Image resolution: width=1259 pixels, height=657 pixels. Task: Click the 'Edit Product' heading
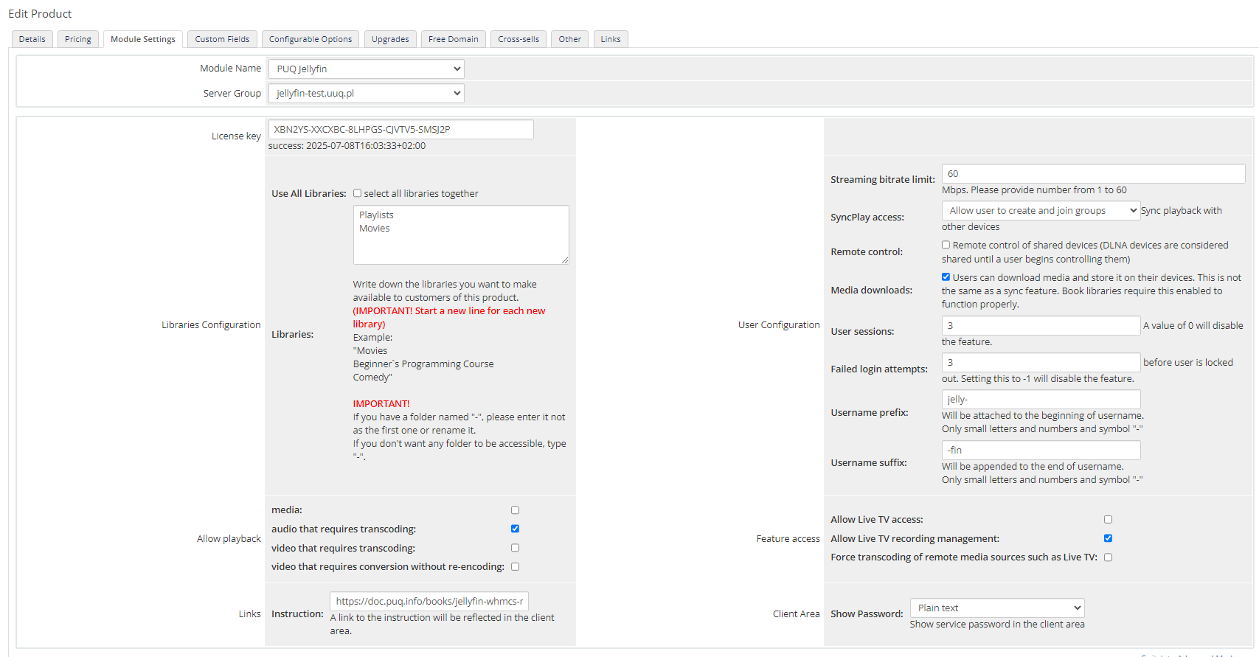click(x=40, y=13)
